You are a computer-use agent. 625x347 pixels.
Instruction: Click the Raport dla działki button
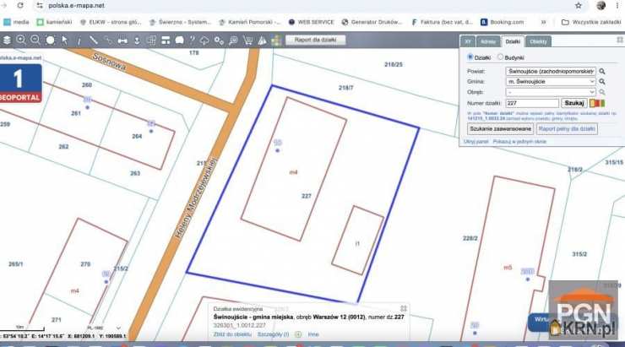point(315,40)
